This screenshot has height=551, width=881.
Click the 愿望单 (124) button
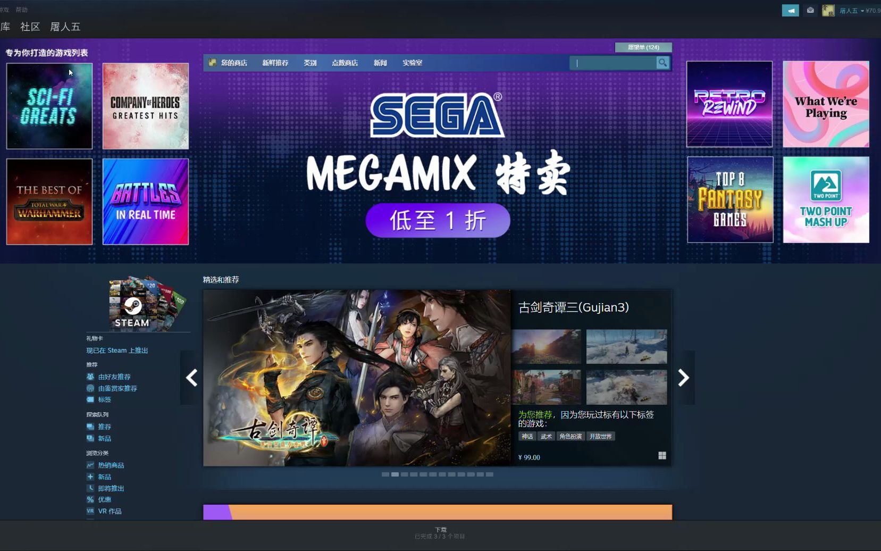pyautogui.click(x=643, y=47)
